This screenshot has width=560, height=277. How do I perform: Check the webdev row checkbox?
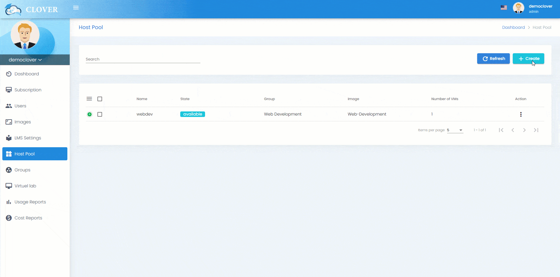click(x=100, y=114)
